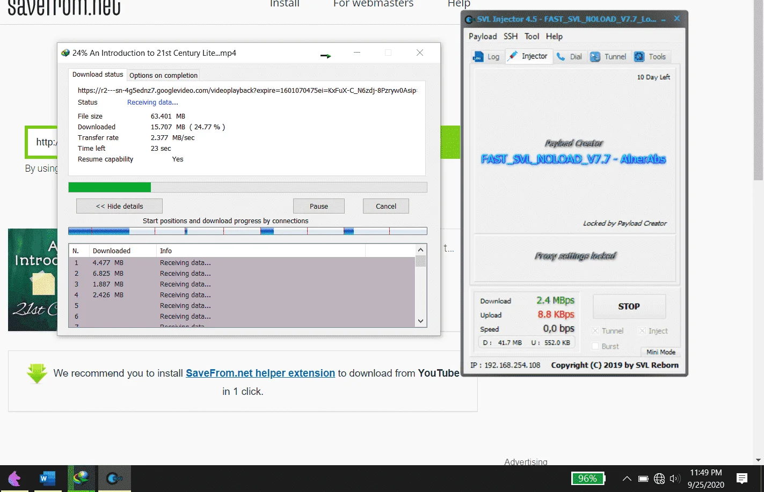Toggle the Tunnel checkbox
This screenshot has width=764, height=492.
point(595,331)
